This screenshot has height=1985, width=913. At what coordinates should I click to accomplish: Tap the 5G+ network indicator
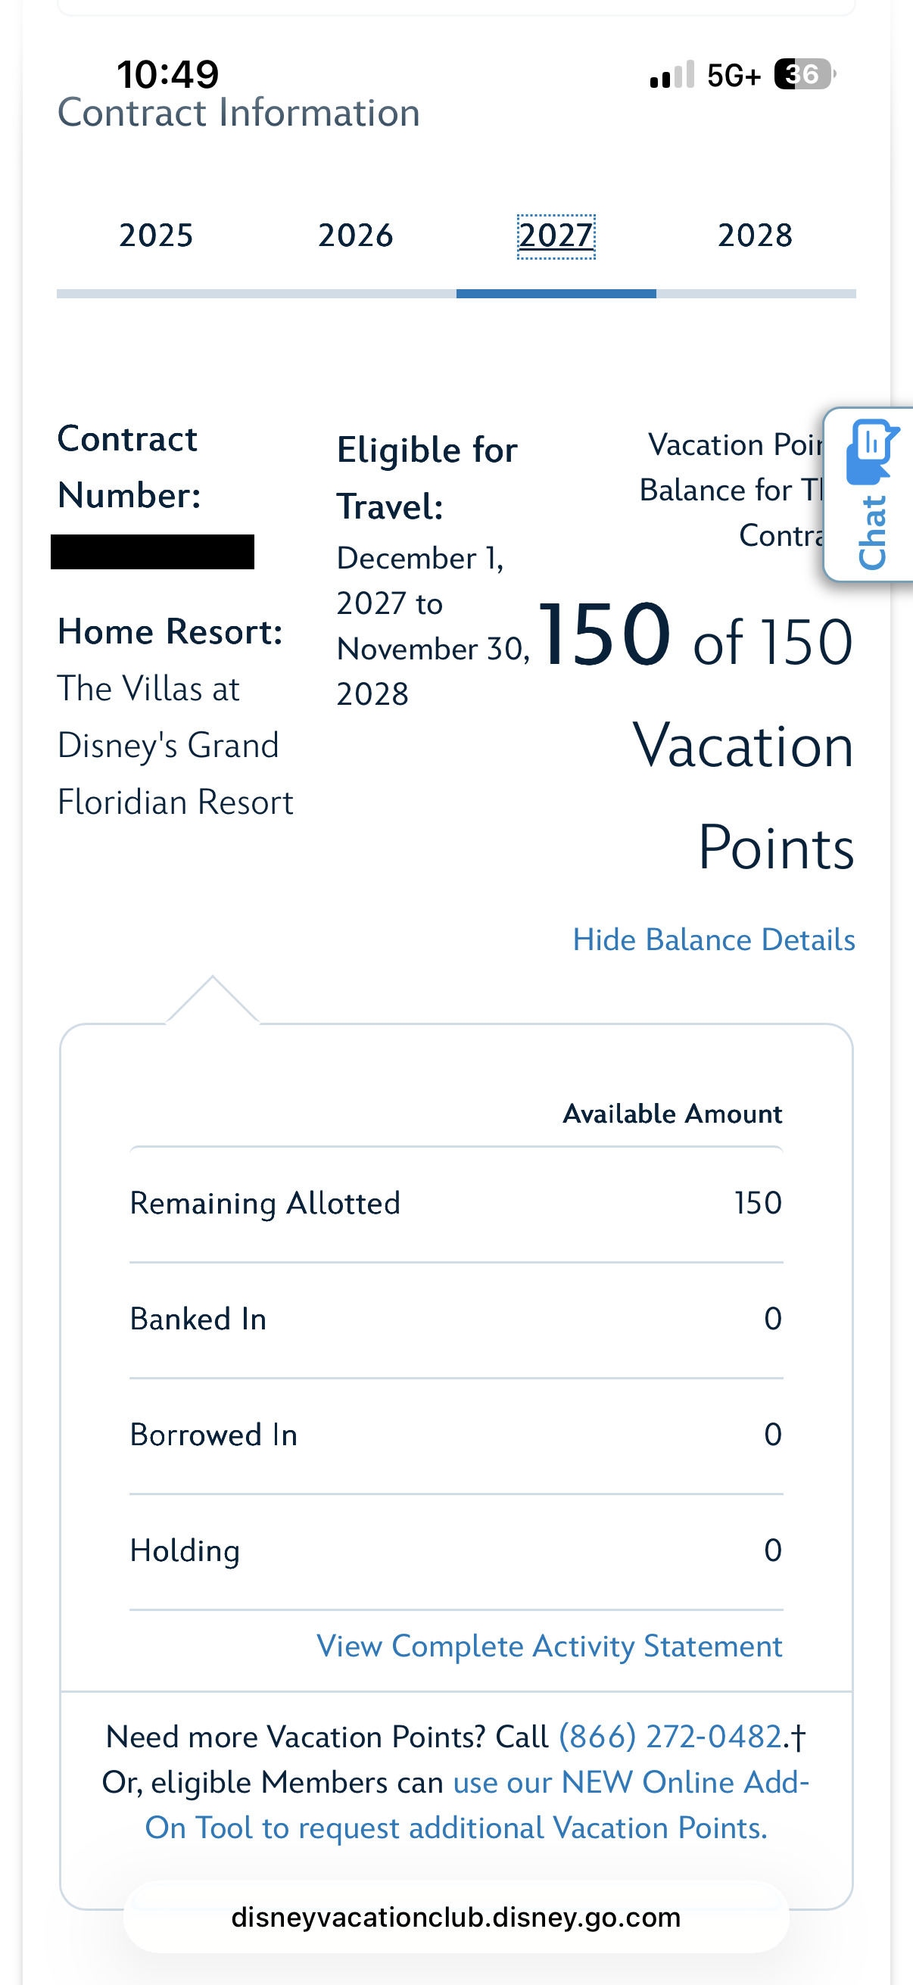[x=734, y=76]
